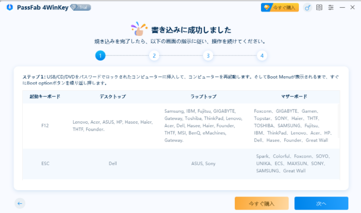Open the settings sliders menu icon
This screenshot has height=213, width=361.
point(331,7)
